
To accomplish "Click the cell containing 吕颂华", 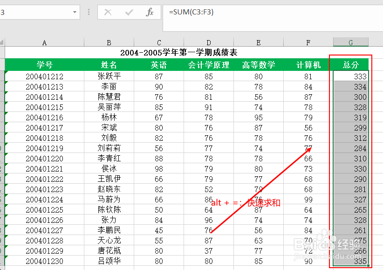I will coord(109,261).
